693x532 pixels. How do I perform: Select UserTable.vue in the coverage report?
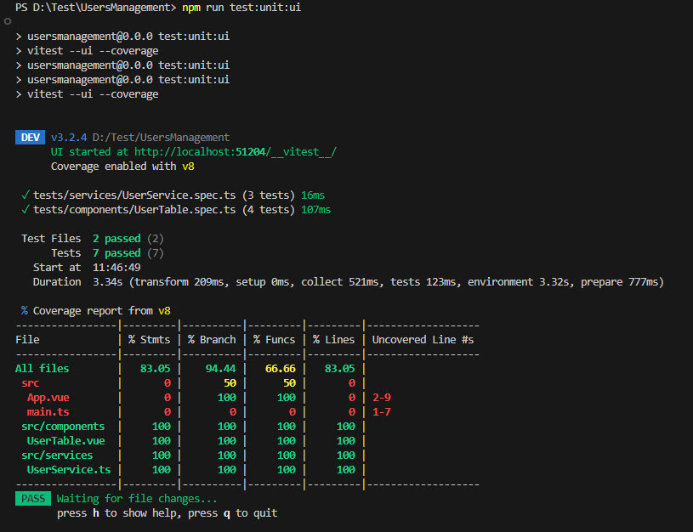tap(65, 441)
